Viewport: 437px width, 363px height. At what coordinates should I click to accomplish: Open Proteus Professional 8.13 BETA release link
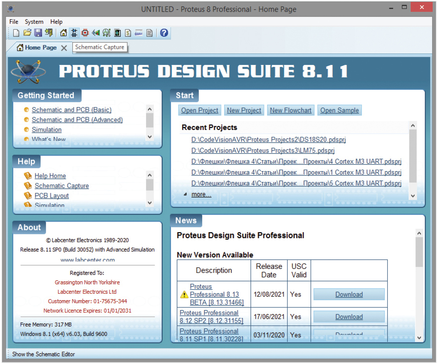tap(217, 294)
